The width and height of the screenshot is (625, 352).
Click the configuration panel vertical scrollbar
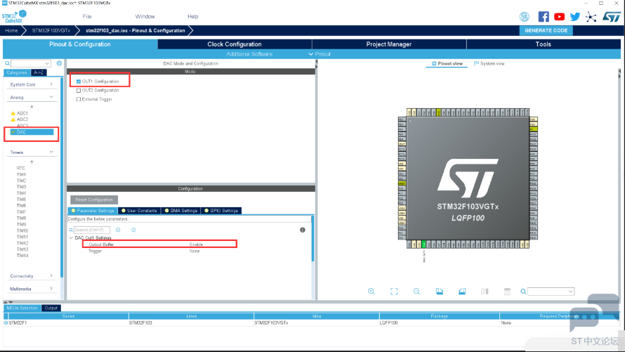(x=312, y=239)
